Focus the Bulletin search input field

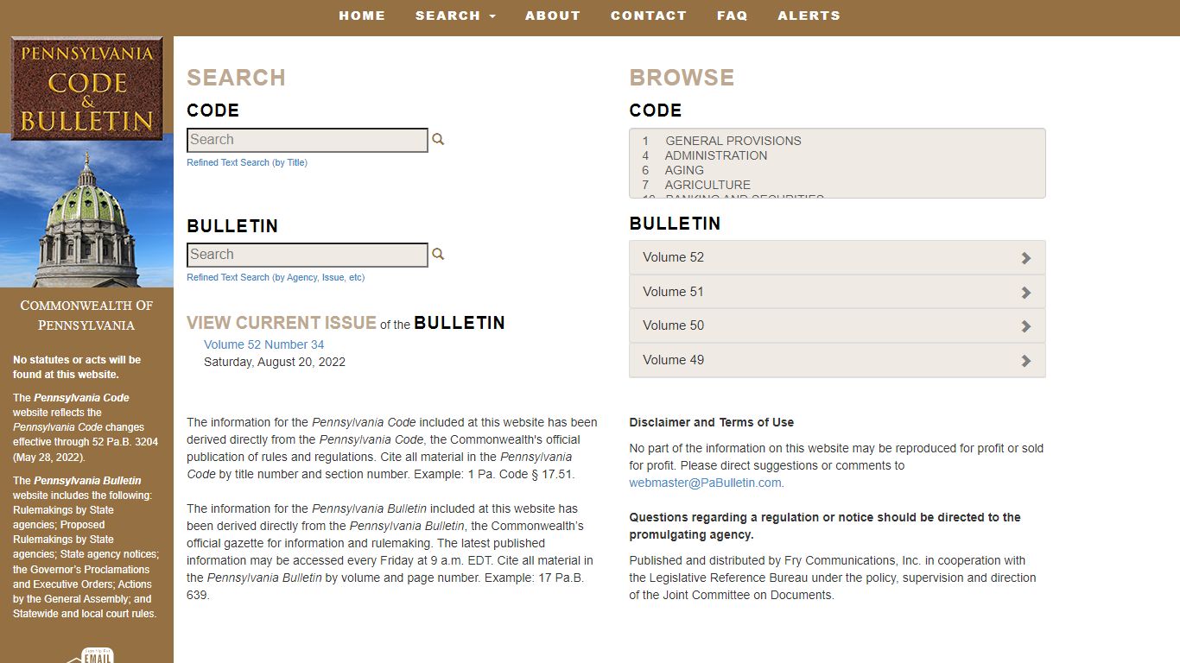[x=308, y=255]
